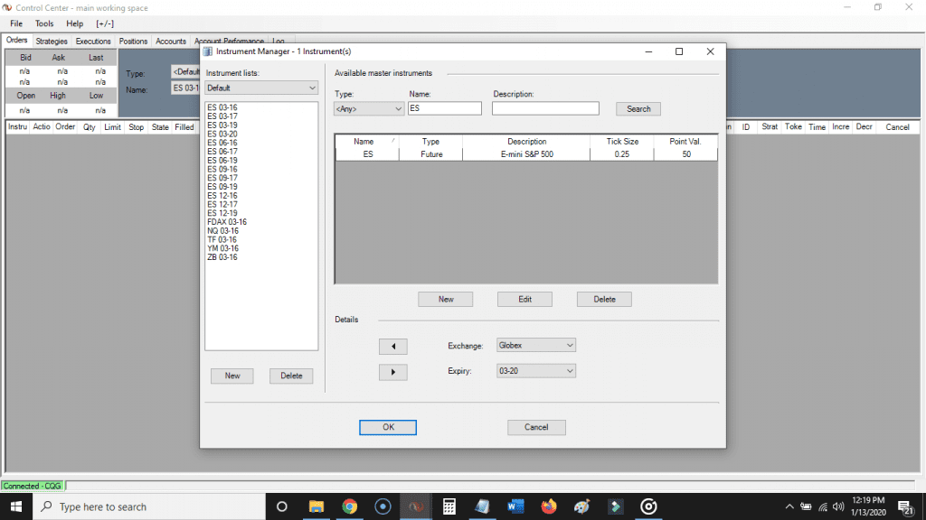The width and height of the screenshot is (926, 520).
Task: Switch to NinjaTrader icon in taskbar
Action: (x=416, y=506)
